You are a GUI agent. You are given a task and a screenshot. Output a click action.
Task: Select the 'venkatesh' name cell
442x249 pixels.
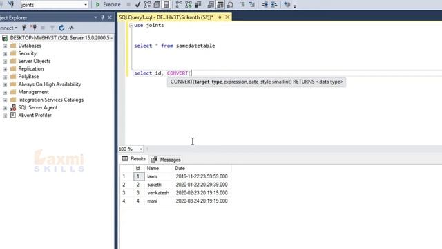click(159, 193)
